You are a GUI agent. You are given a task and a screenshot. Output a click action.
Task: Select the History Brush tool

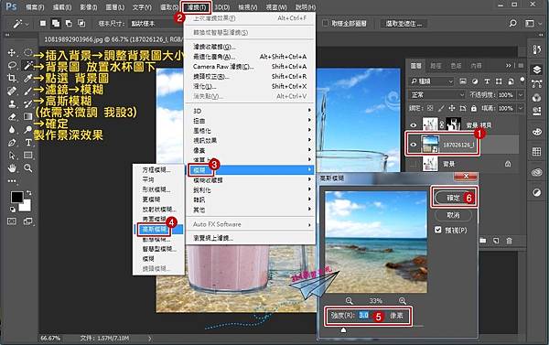pos(28,103)
